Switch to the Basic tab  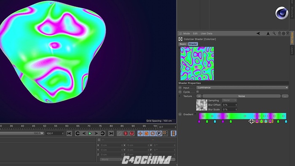pos(182,44)
